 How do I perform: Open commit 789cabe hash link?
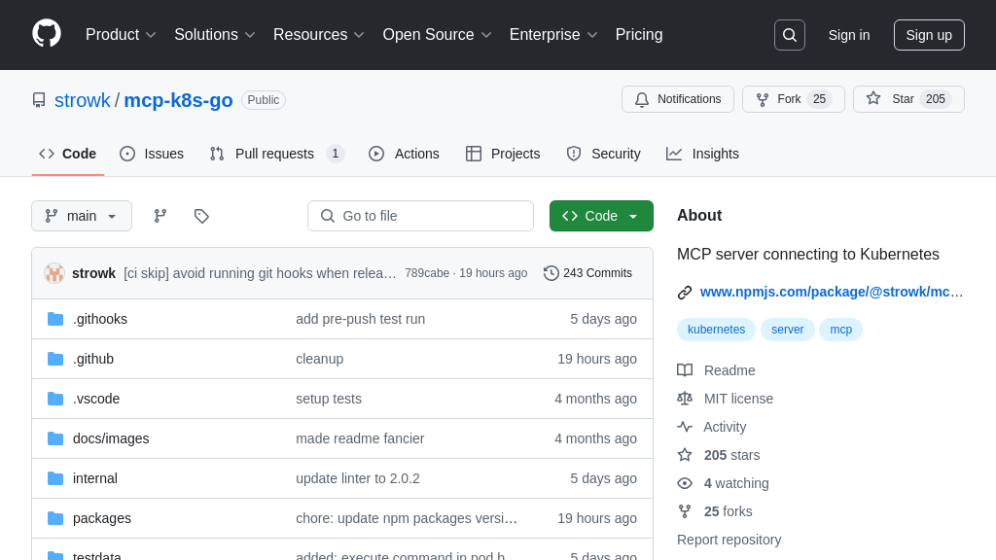pos(427,273)
